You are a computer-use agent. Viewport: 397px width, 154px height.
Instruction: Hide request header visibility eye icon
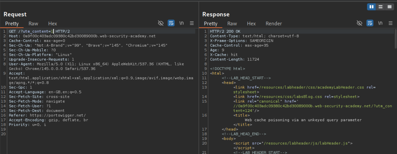[161, 23]
